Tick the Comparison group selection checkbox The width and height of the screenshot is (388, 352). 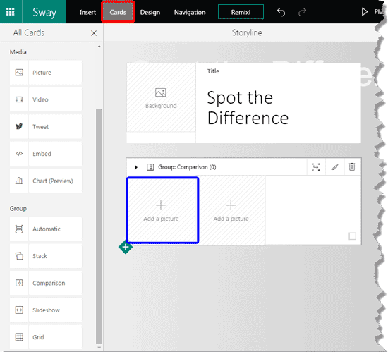tap(352, 236)
